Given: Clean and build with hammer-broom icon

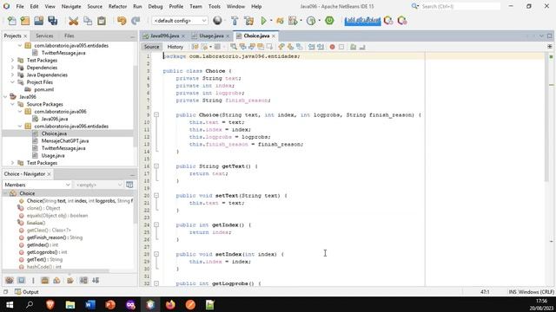Looking at the screenshot, I should coord(249,21).
